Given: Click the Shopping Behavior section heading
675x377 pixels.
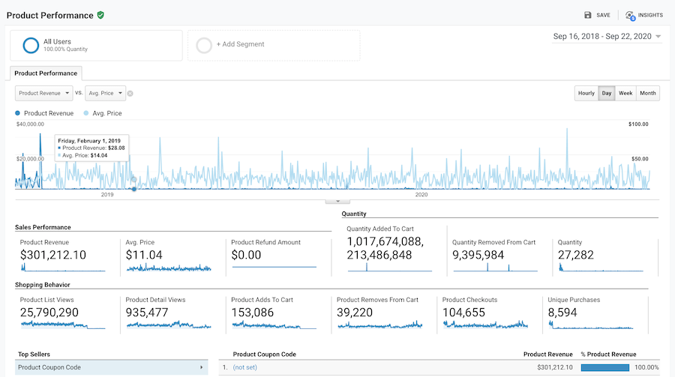Looking at the screenshot, I should pos(42,285).
